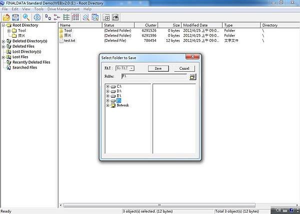Click the Cancel button in dialog

coord(184,69)
